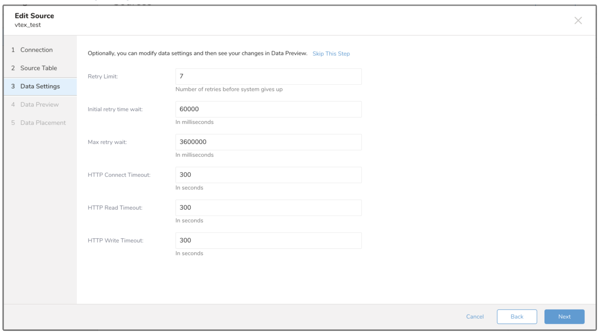Edit the HTTP Connect Timeout field

point(268,175)
